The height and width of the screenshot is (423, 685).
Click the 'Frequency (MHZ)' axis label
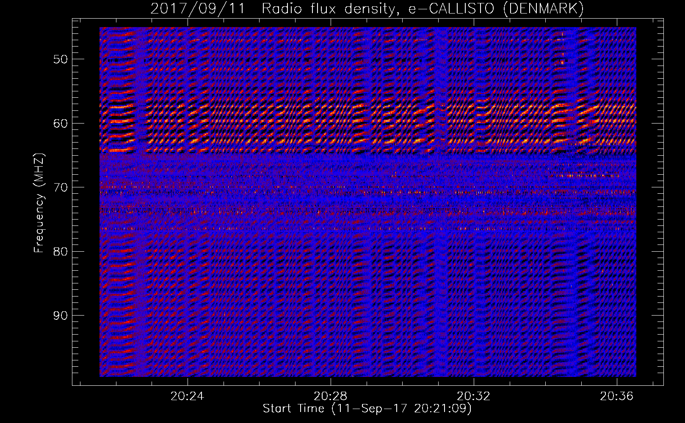[39, 203]
